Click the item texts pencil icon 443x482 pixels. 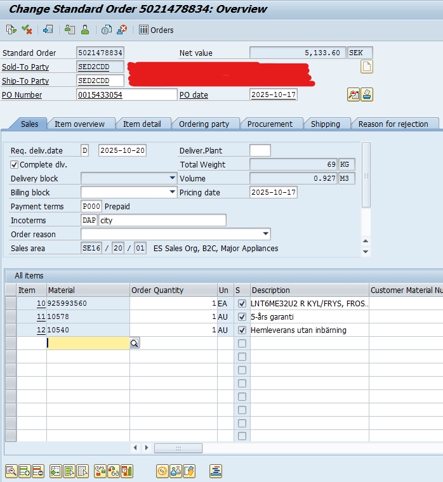(189, 471)
